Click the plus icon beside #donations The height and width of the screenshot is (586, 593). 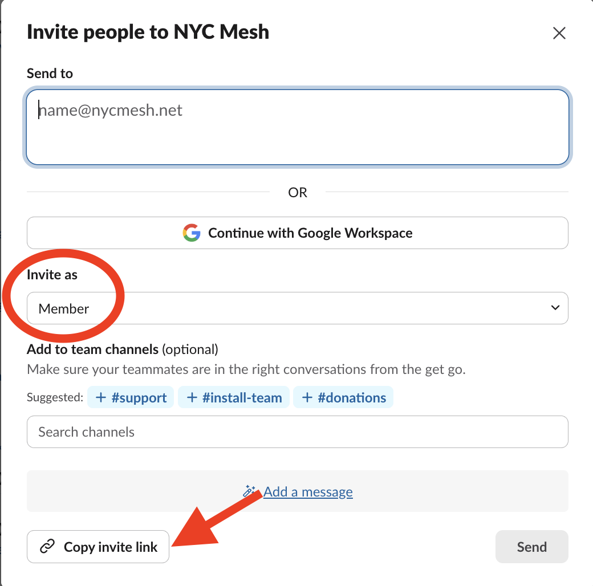point(307,398)
